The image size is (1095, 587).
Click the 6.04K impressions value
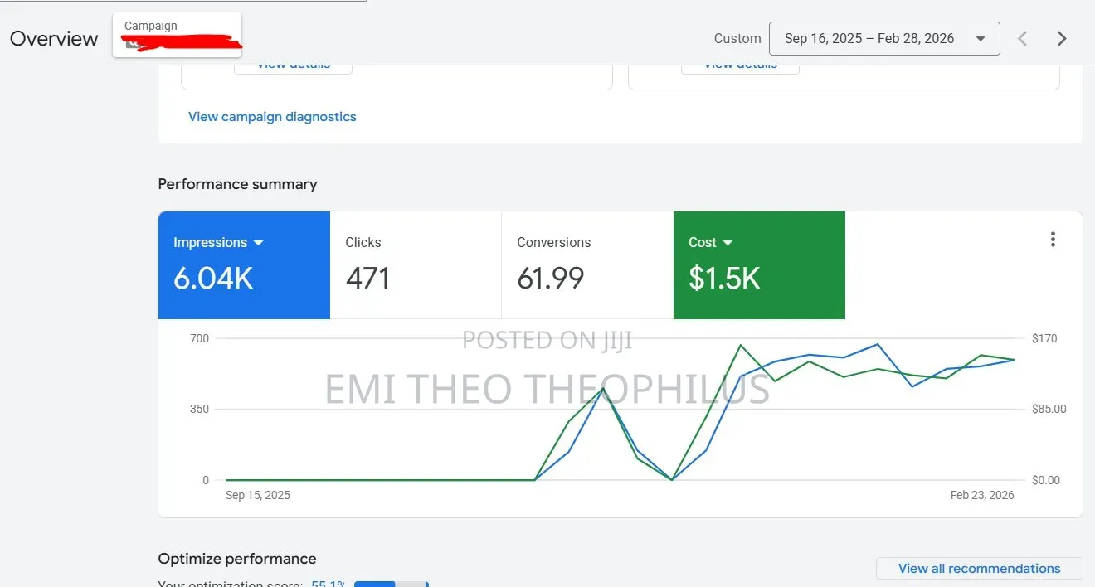click(213, 279)
